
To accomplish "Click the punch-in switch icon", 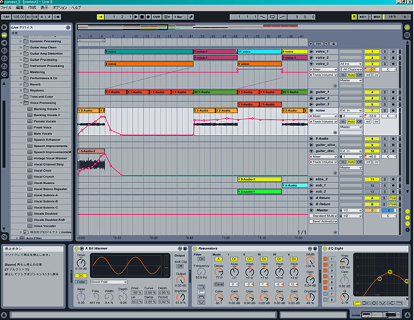I will coord(263,17).
